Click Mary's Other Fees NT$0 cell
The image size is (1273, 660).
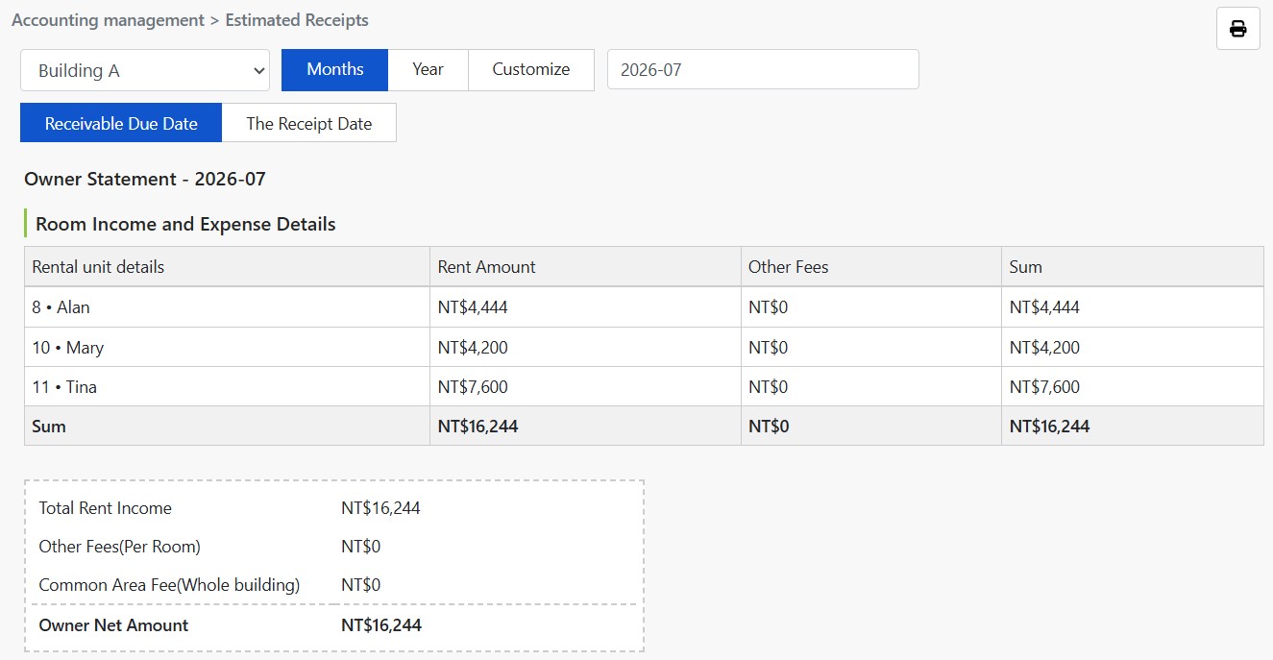pos(870,348)
